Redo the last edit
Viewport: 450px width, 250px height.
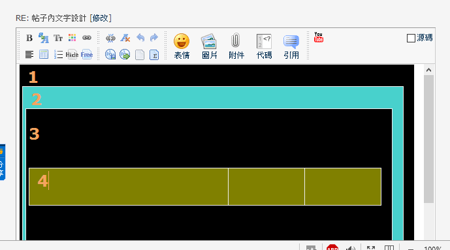(154, 38)
